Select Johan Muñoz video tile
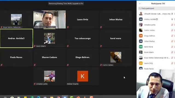Viewport: 175px width, 98px height. tap(116, 19)
